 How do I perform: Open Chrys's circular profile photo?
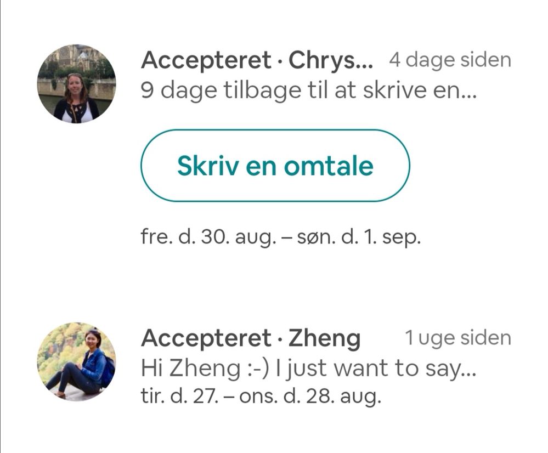pos(76,84)
